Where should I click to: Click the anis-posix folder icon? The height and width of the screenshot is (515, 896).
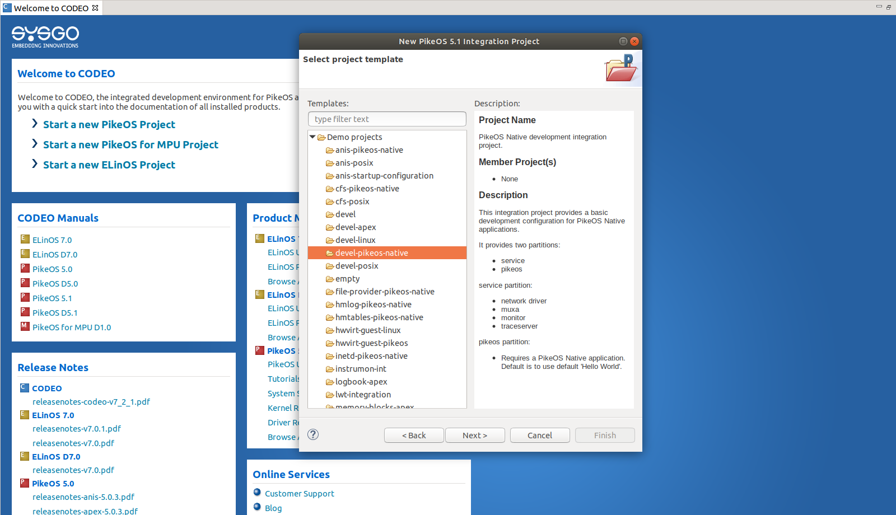click(x=330, y=163)
